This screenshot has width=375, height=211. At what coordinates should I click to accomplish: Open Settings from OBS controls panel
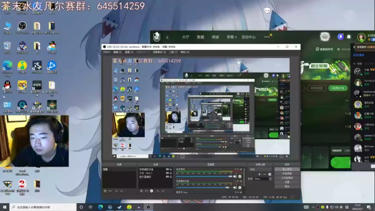pos(287,182)
